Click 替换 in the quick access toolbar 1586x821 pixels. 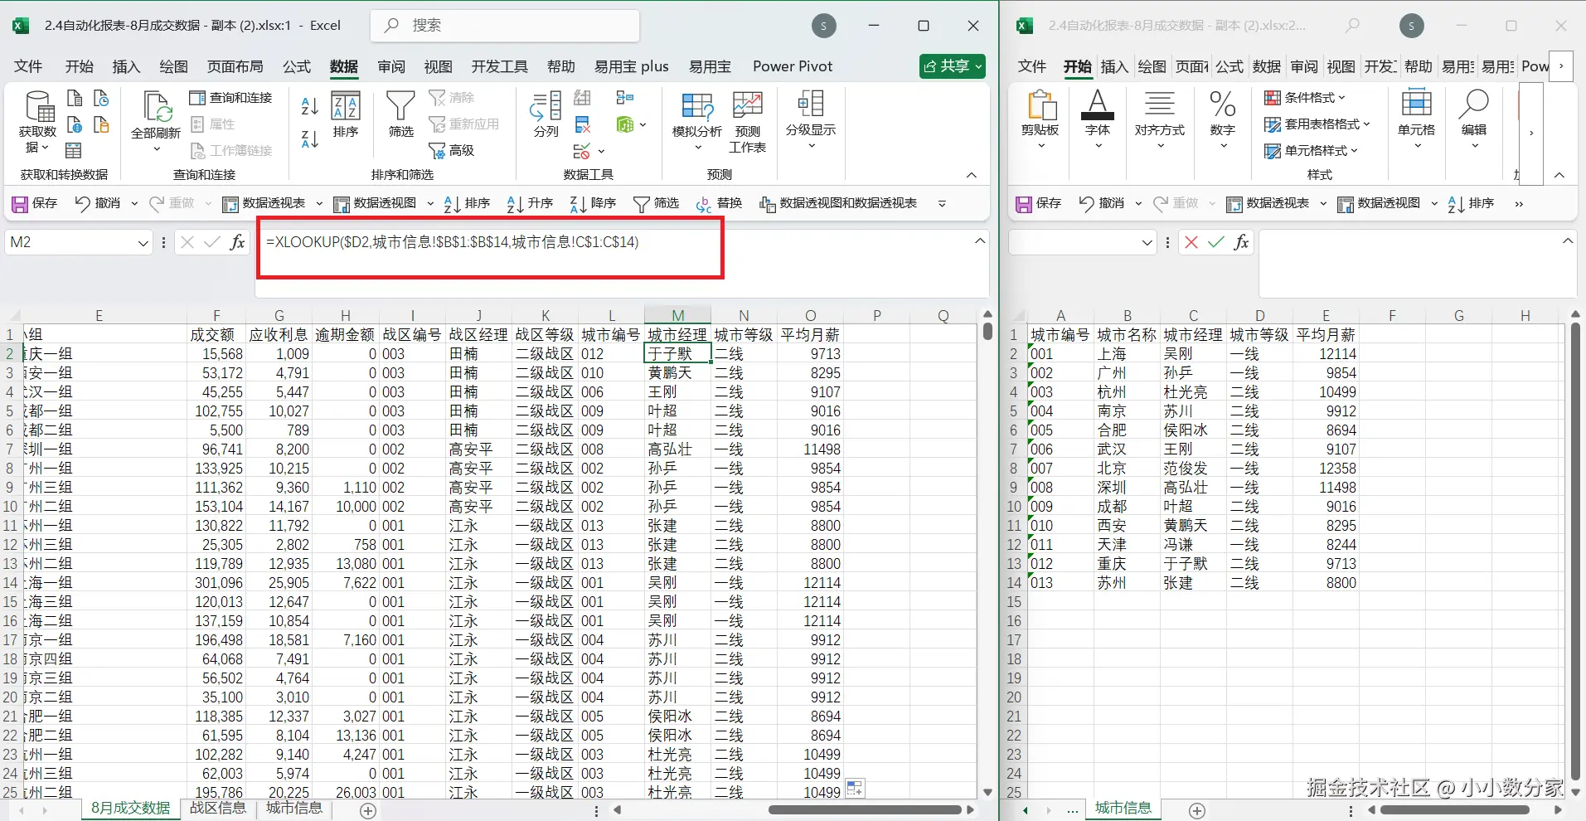pyautogui.click(x=720, y=203)
